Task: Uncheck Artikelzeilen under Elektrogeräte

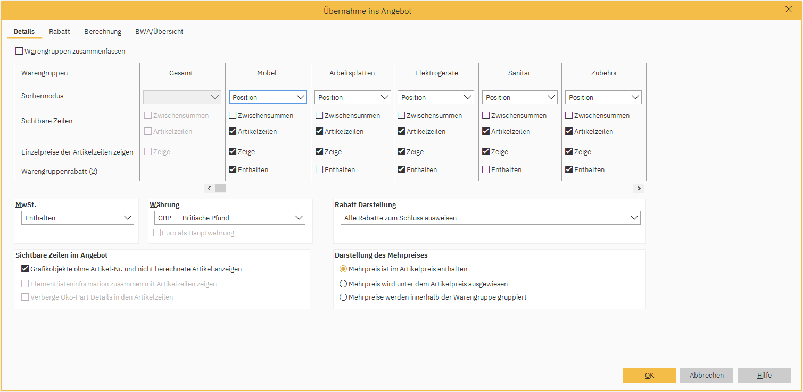Action: click(x=401, y=131)
